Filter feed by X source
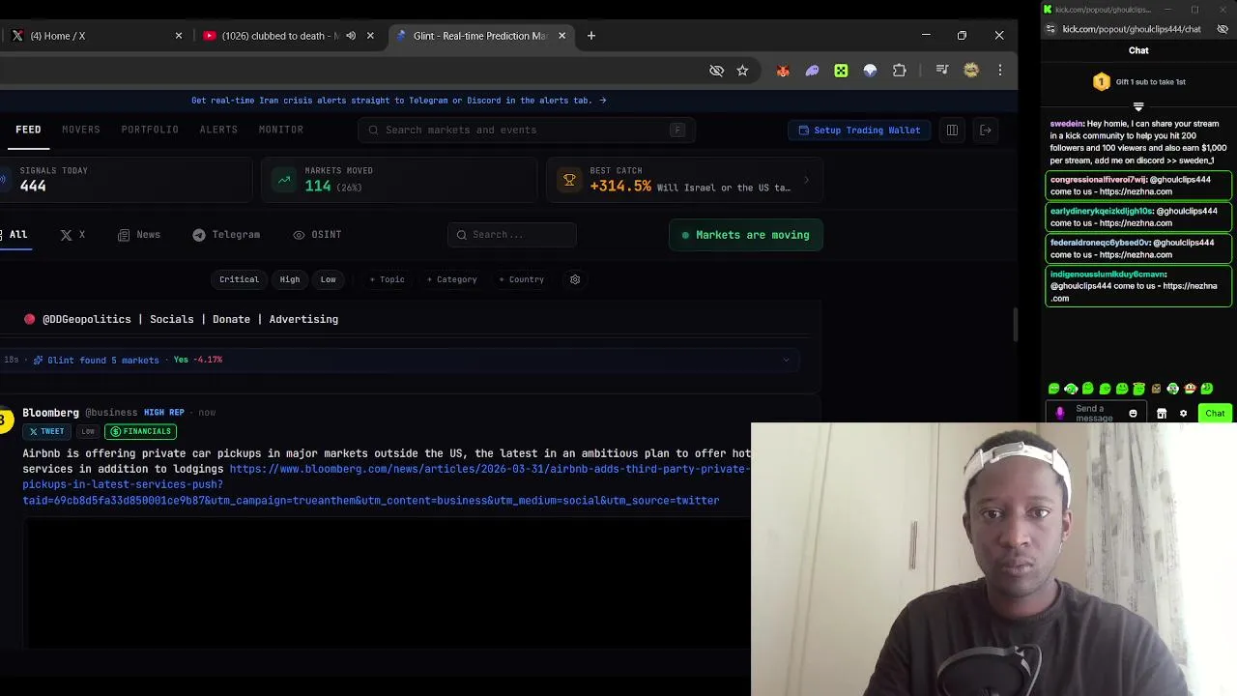The height and width of the screenshot is (696, 1237). point(73,235)
